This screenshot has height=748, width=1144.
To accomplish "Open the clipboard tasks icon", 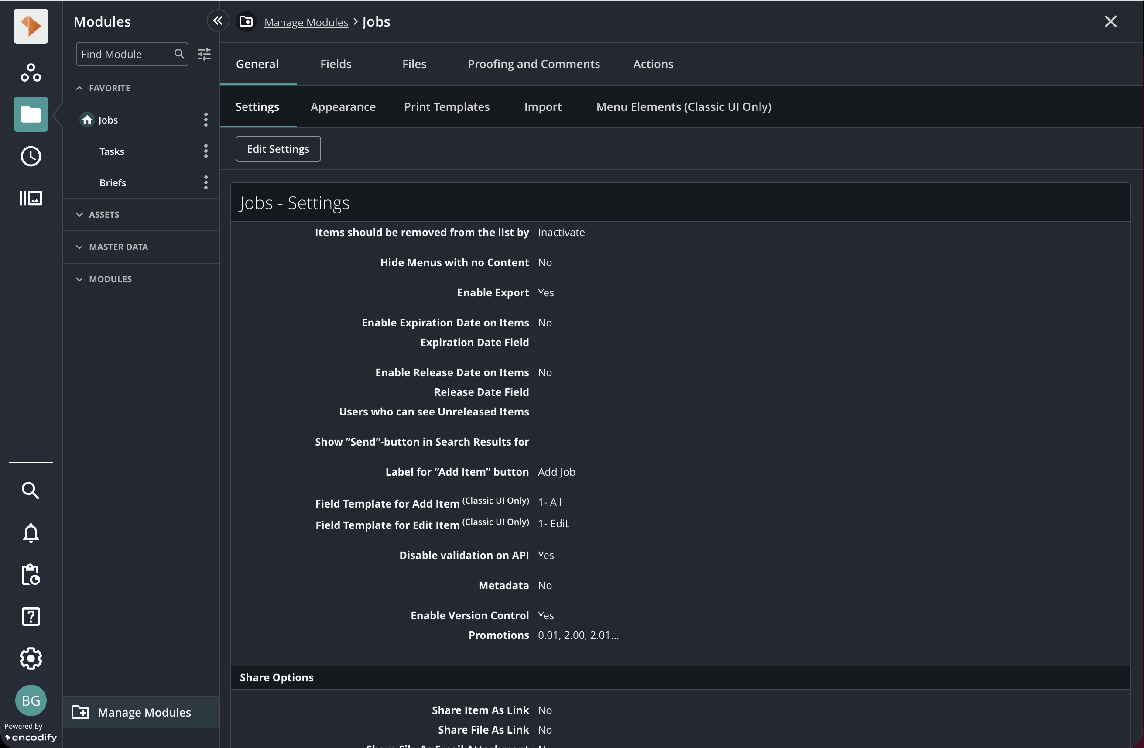I will (x=31, y=574).
